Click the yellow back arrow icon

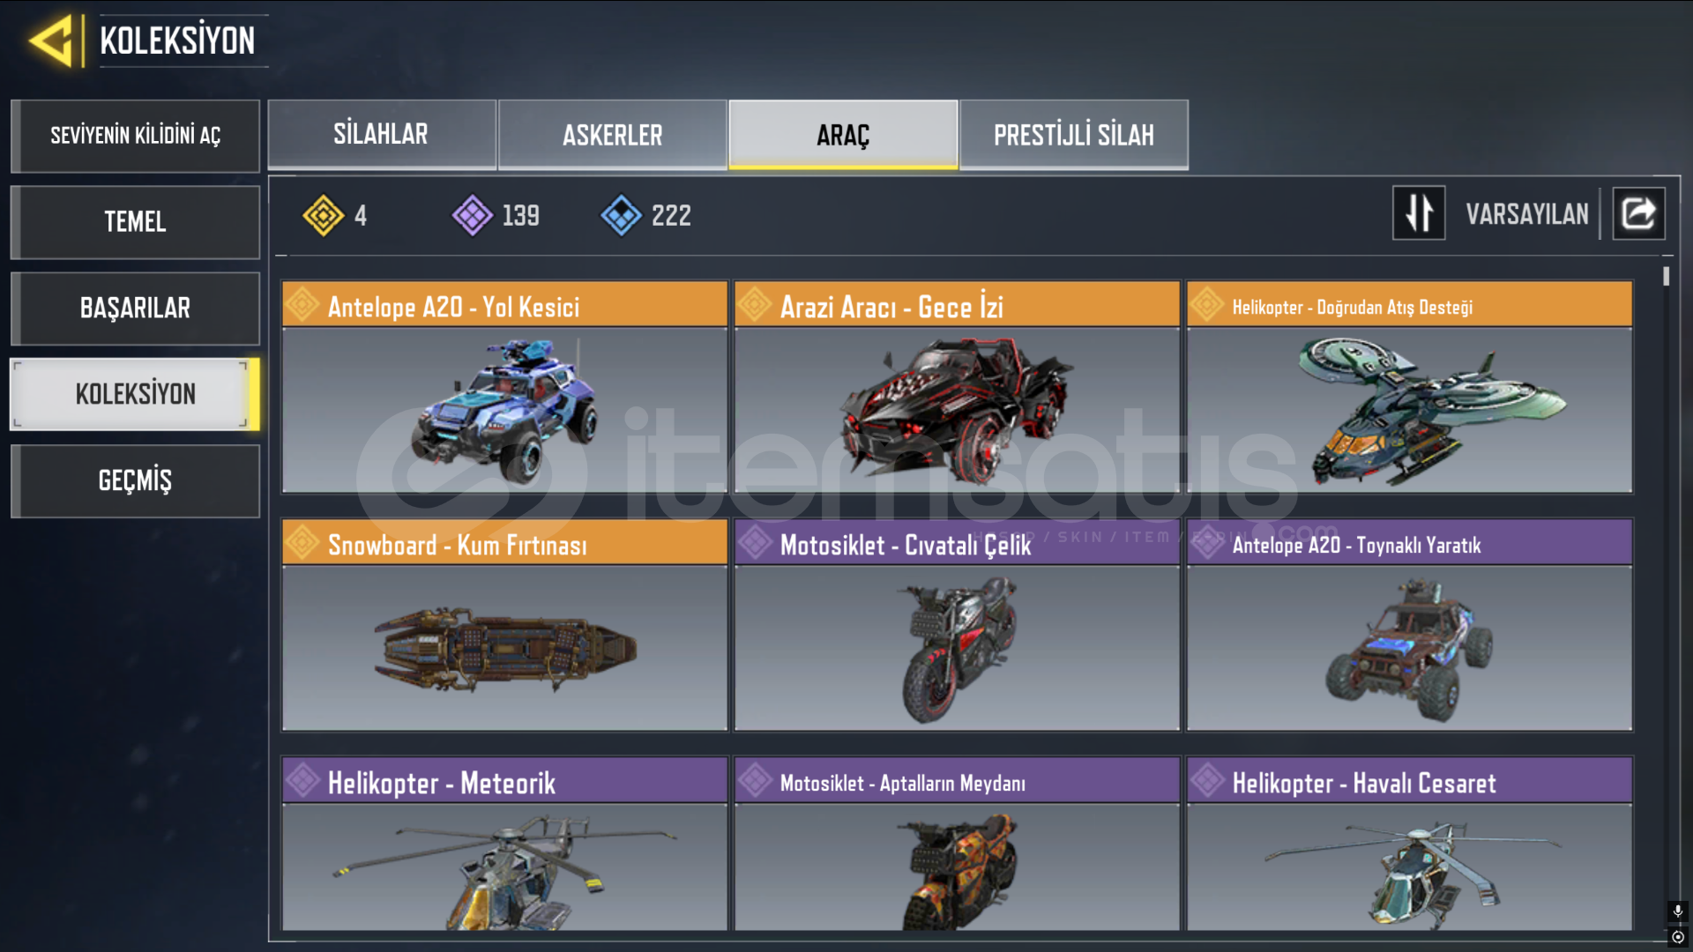pos(51,41)
